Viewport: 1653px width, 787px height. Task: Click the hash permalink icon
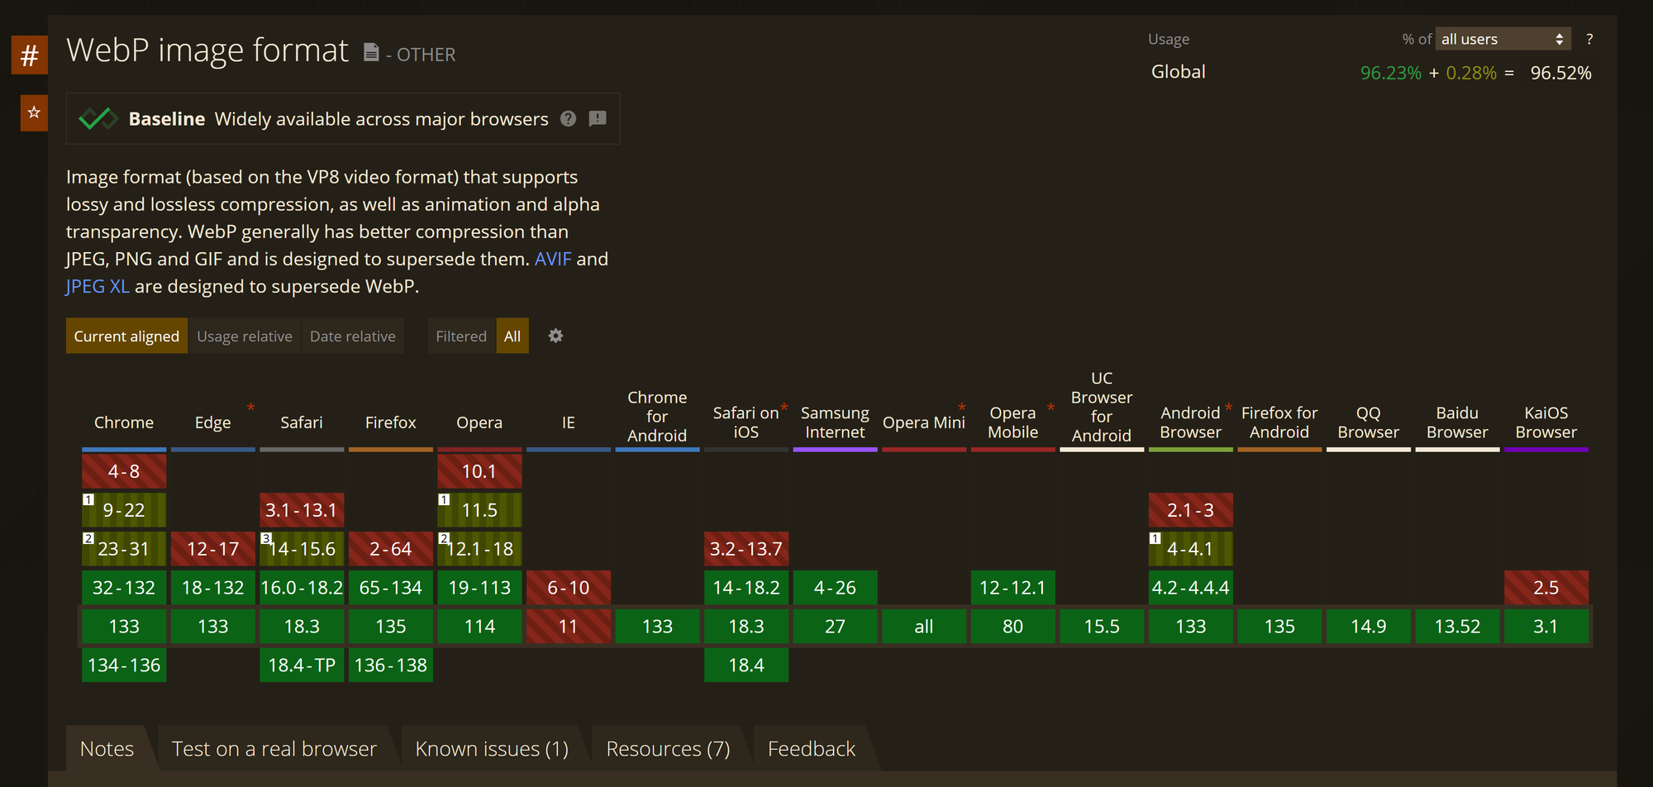29,55
